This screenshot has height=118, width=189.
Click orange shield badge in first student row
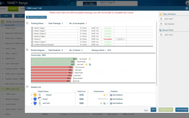point(35,95)
